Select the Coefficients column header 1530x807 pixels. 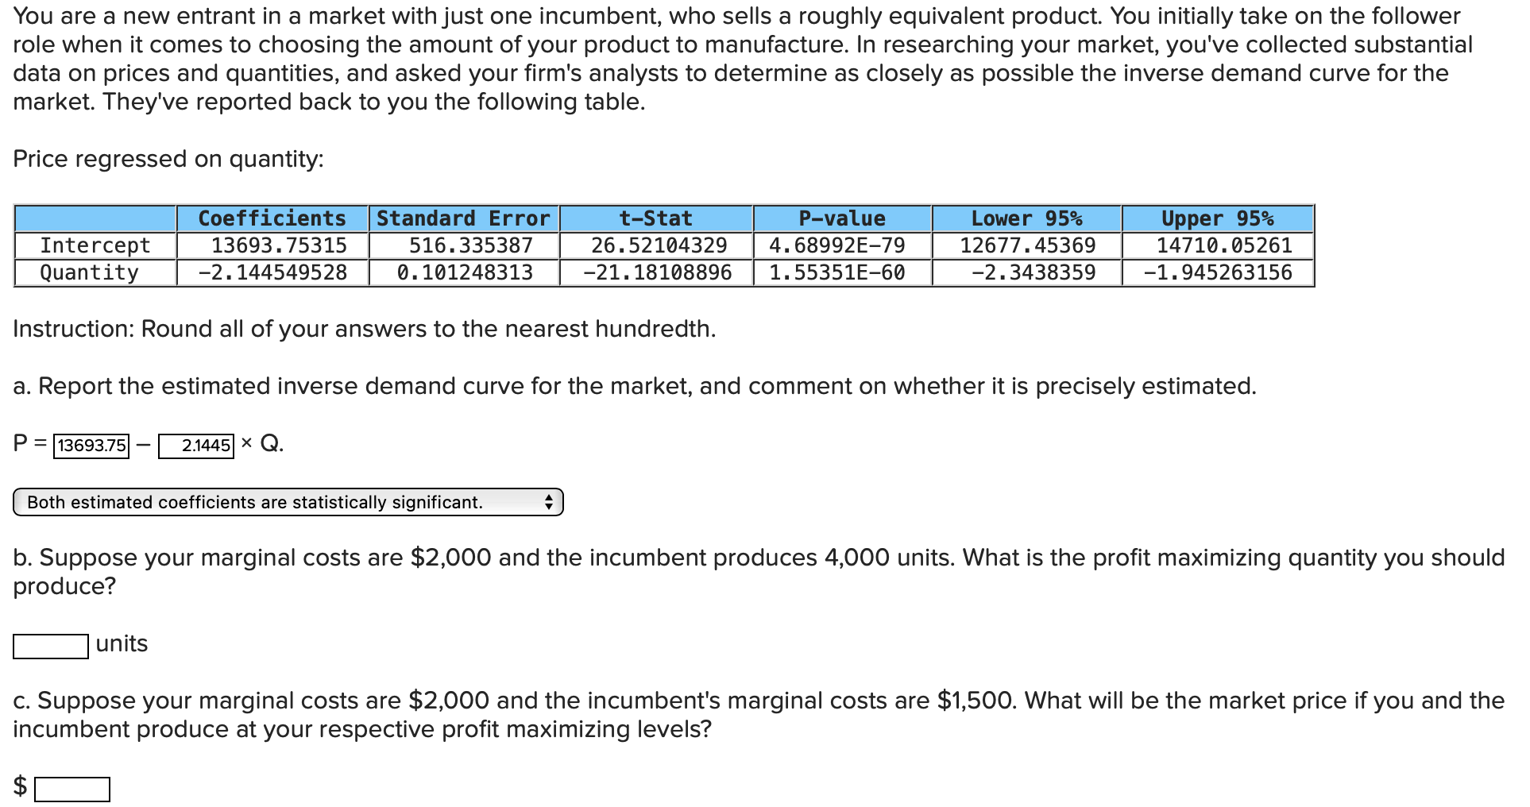(272, 218)
